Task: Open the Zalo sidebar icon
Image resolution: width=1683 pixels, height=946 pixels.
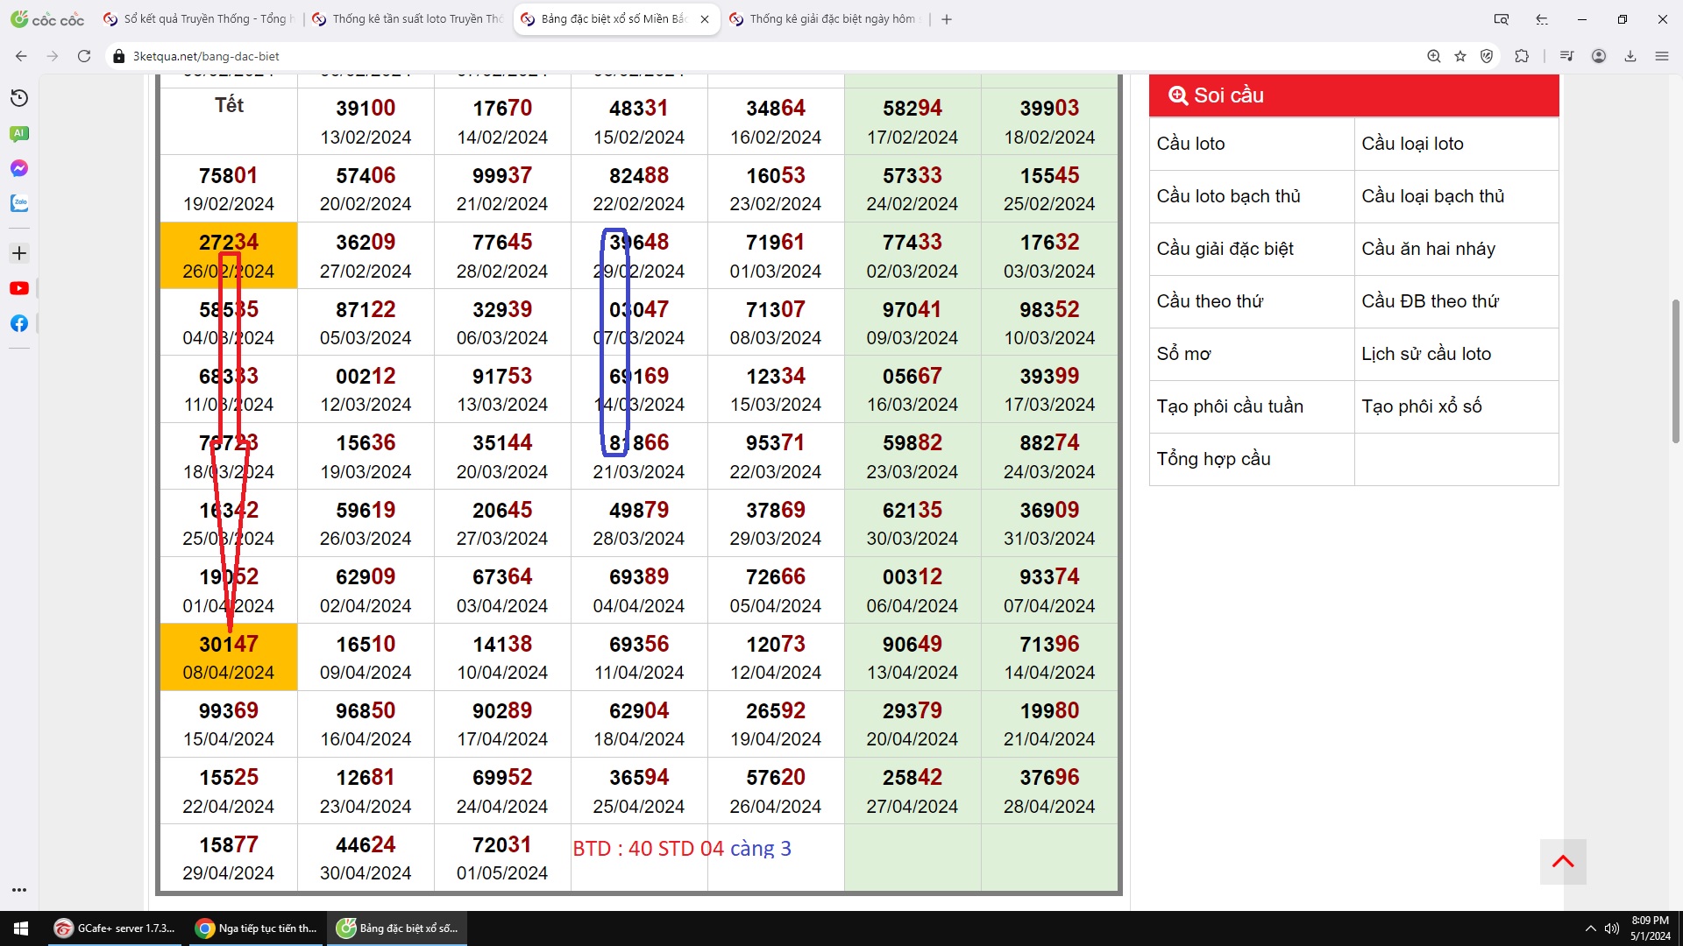Action: (x=19, y=203)
